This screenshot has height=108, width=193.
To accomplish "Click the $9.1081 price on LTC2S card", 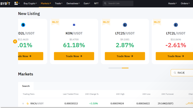I will coord(125,39).
